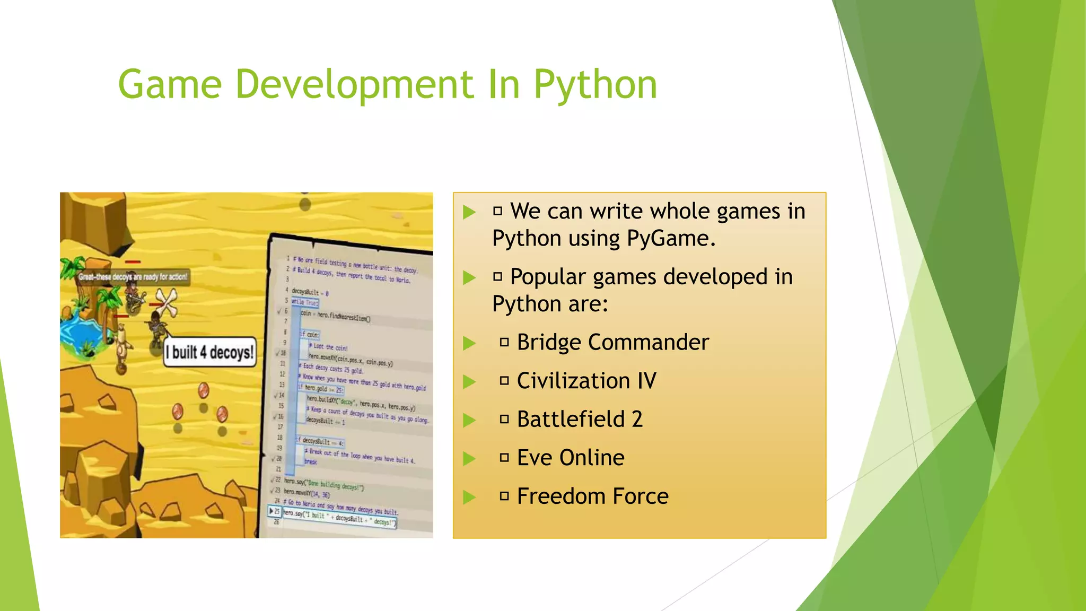Select the text 'We can write whole games in'
Image resolution: width=1086 pixels, height=611 pixels.
[658, 211]
